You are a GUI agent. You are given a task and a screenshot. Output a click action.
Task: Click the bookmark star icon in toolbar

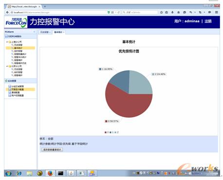pos(161,12)
